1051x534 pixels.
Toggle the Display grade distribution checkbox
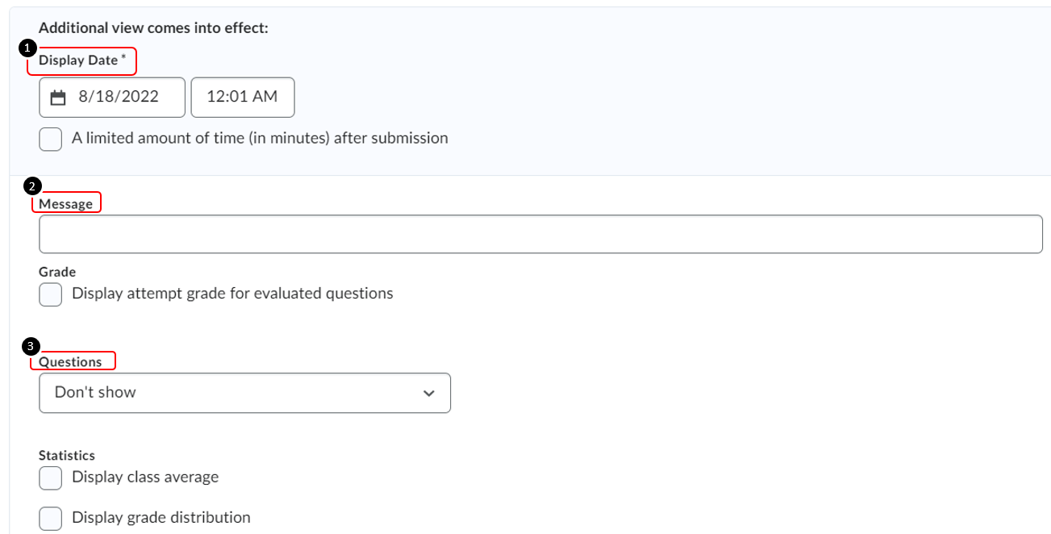click(x=51, y=518)
